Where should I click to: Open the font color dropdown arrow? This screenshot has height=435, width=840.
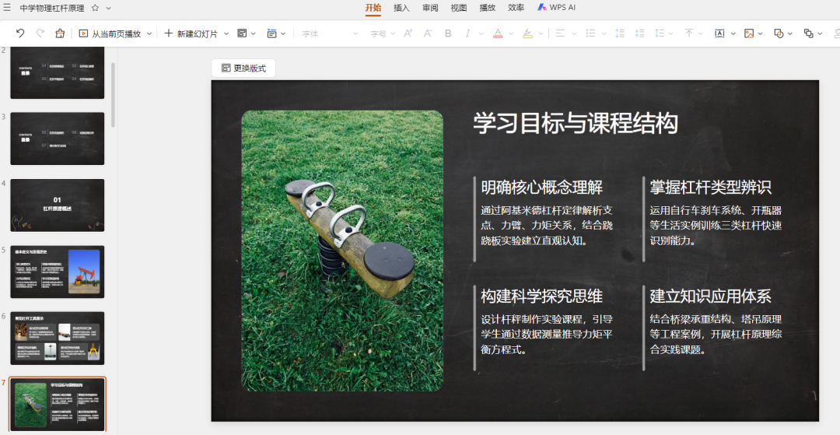(511, 33)
